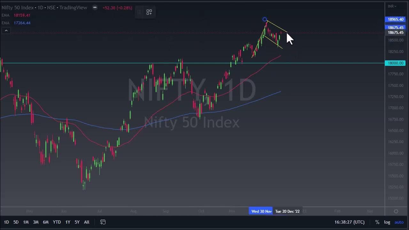Select the 1M time range
This screenshot has width=409, height=230.
pyautogui.click(x=26, y=222)
